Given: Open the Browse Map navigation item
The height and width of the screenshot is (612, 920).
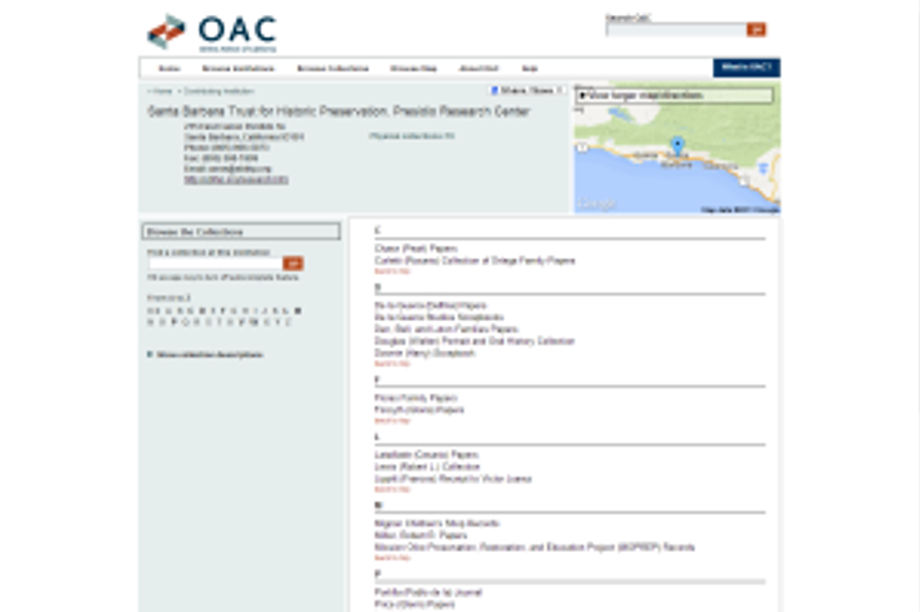Looking at the screenshot, I should tap(414, 69).
